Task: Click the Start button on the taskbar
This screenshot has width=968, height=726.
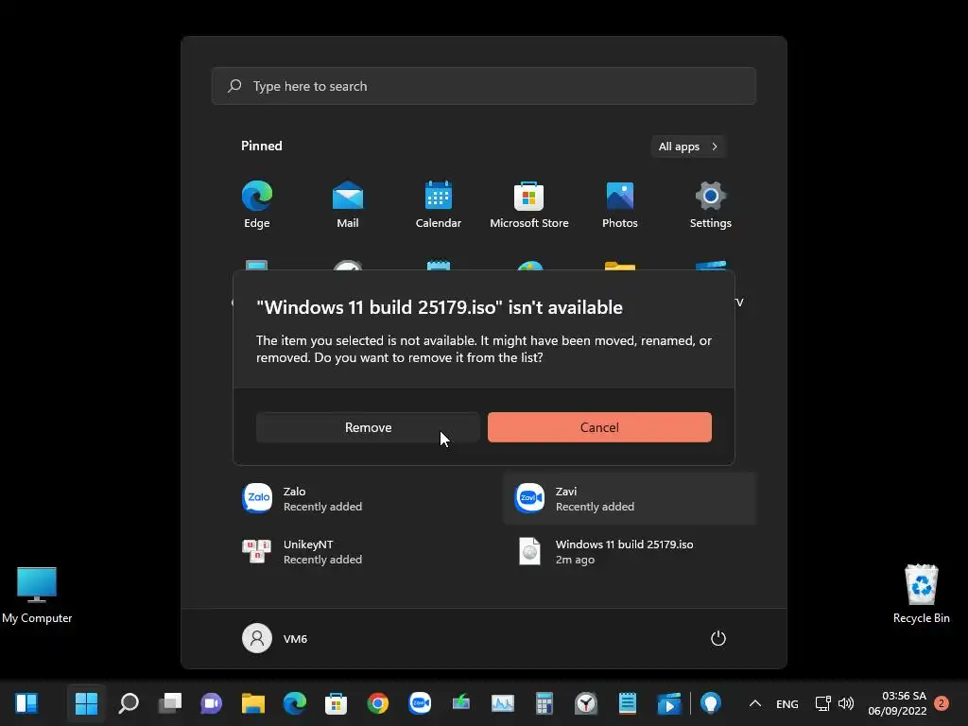Action: click(x=86, y=703)
